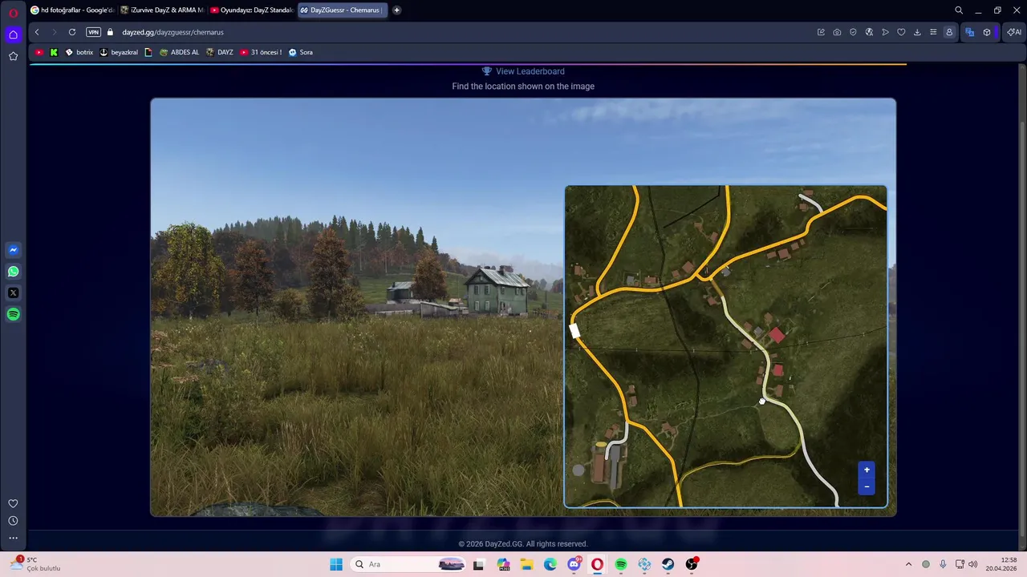Viewport: 1027px width, 577px height.
Task: Open the sidebar bookmarks star icon
Action: 13,56
